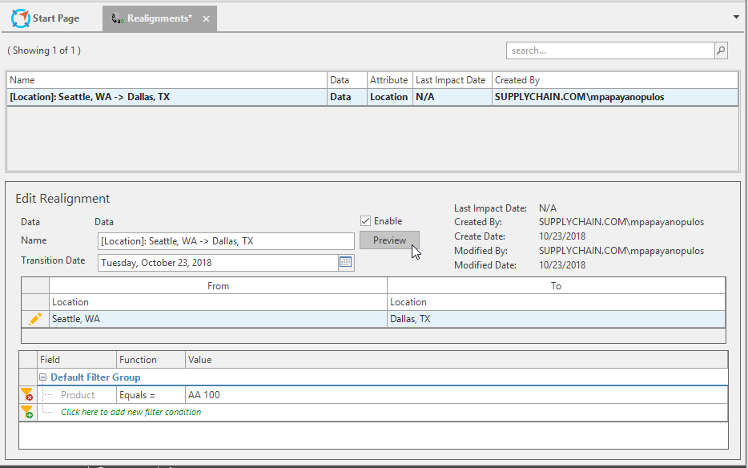The image size is (748, 468).
Task: Click the Modified Date value 10/23/2018
Action: point(562,265)
